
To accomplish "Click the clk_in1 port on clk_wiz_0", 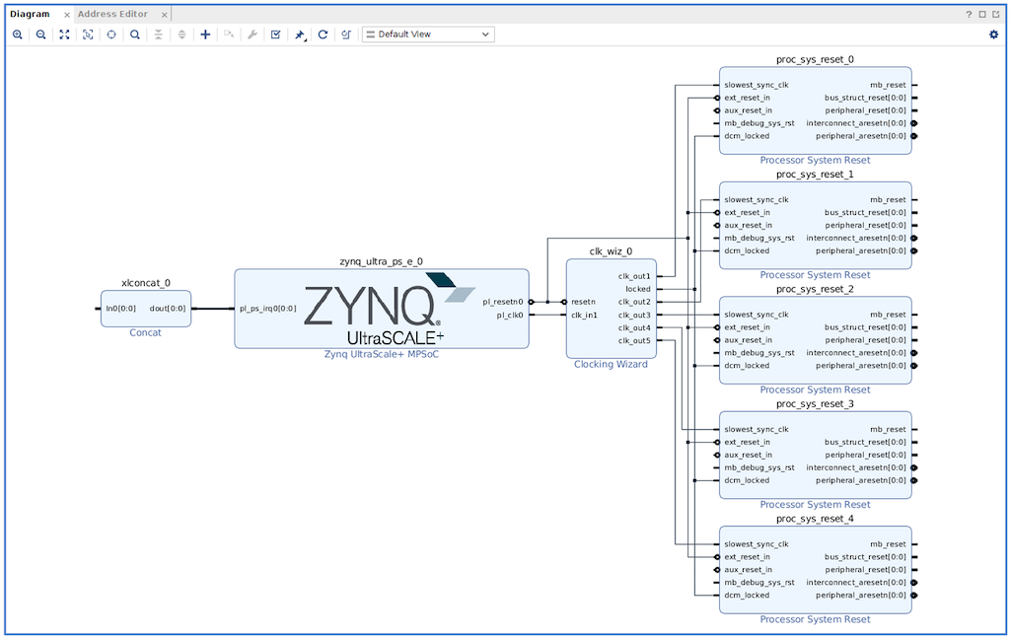I will [x=584, y=315].
